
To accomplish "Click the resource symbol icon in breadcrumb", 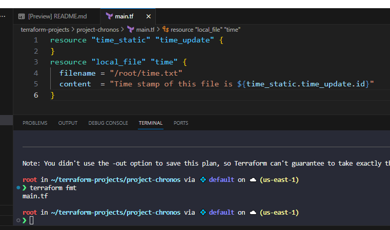I will pyautogui.click(x=166, y=30).
